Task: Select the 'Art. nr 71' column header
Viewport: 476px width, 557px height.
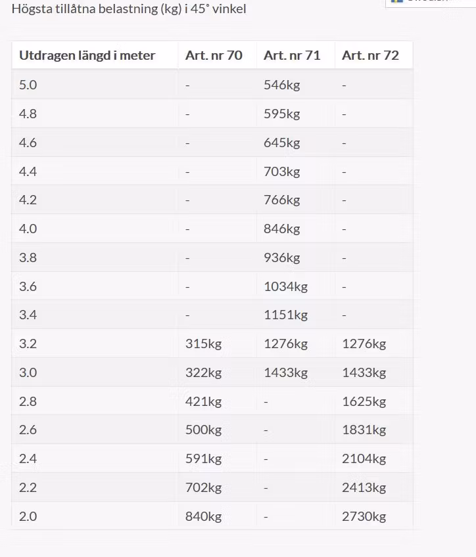Action: pyautogui.click(x=292, y=55)
